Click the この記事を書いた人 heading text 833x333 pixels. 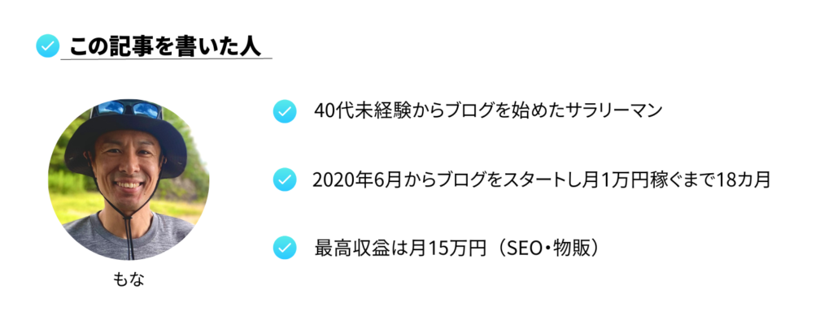165,46
